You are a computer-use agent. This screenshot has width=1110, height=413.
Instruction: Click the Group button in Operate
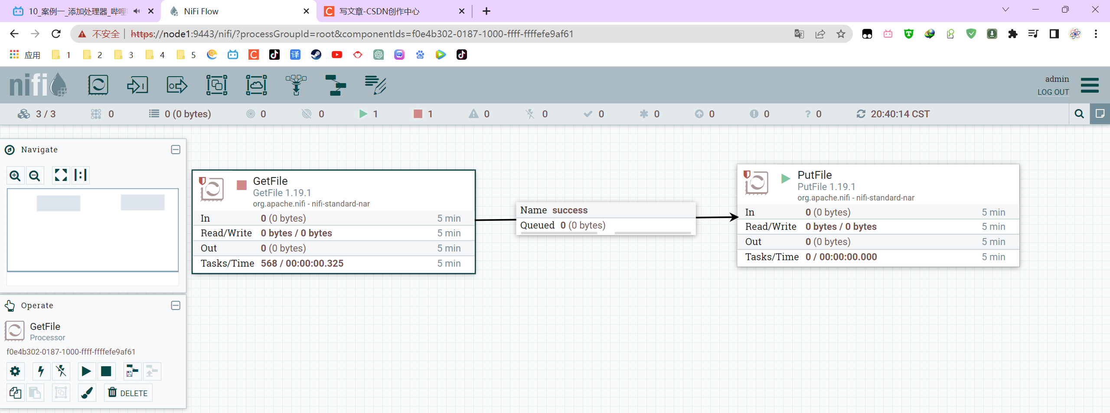(x=61, y=393)
